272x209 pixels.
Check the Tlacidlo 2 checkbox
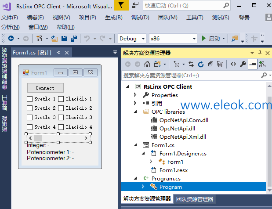click(61, 108)
